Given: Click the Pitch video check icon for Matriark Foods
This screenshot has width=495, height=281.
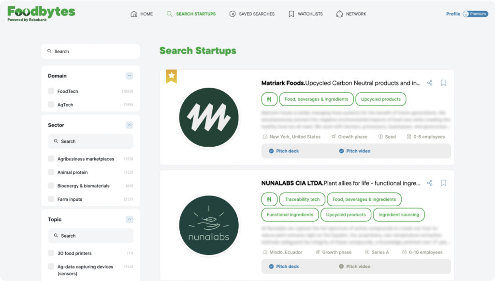Looking at the screenshot, I should coord(341,151).
